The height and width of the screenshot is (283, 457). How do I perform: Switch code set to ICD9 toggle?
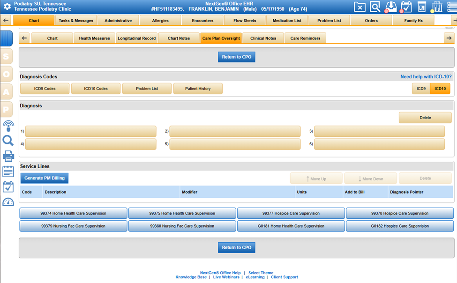(421, 89)
